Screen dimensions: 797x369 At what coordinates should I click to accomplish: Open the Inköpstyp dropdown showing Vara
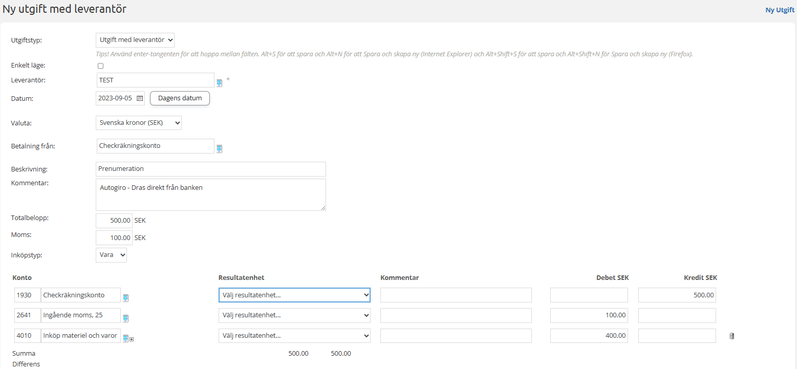pos(111,255)
